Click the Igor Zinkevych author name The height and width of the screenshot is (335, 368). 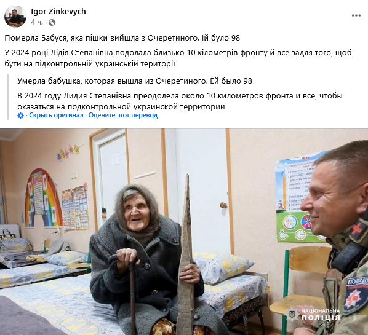click(x=58, y=11)
